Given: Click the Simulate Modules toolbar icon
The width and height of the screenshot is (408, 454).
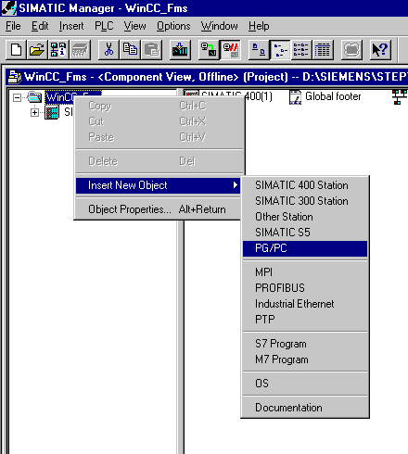Looking at the screenshot, I should coord(351,50).
